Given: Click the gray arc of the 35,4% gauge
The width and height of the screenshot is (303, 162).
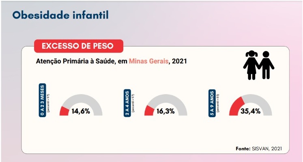Looking at the screenshot, I should (260, 100).
